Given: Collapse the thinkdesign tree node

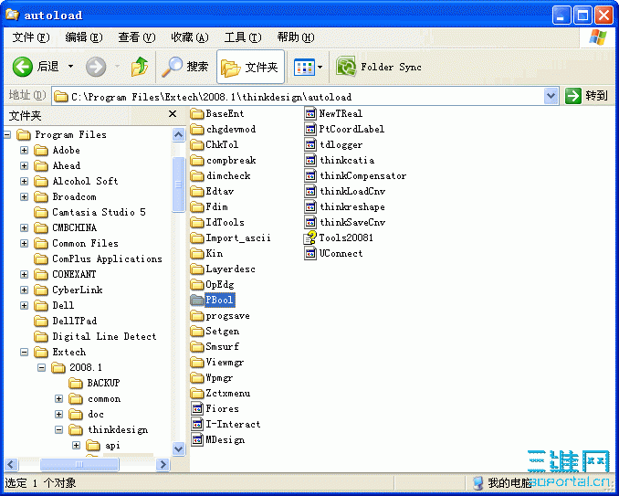Looking at the screenshot, I should [58, 429].
